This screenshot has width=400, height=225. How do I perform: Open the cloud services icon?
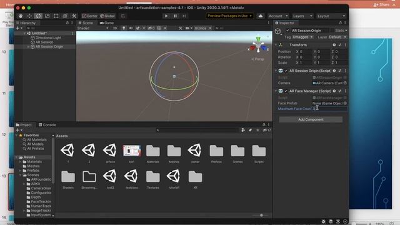pos(261,16)
